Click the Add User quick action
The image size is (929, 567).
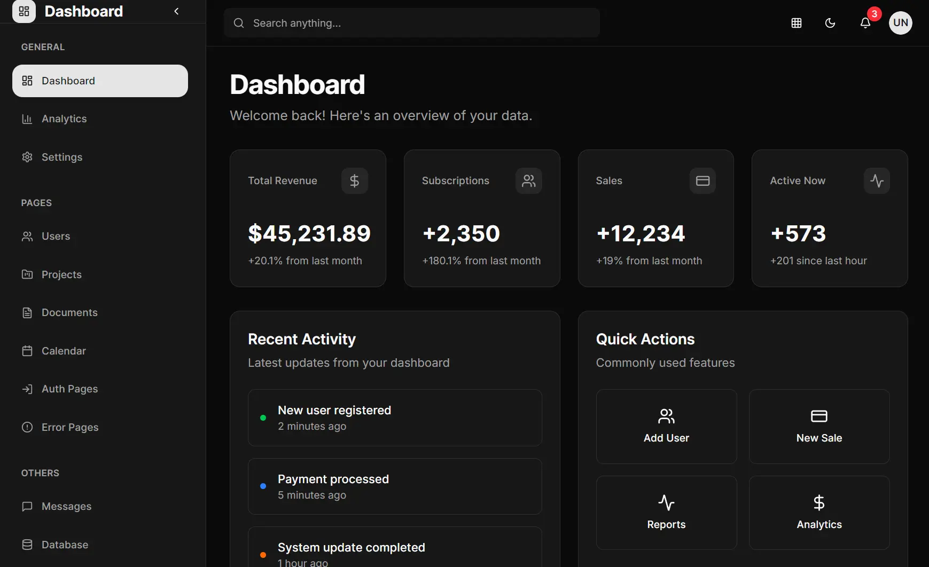pos(666,426)
